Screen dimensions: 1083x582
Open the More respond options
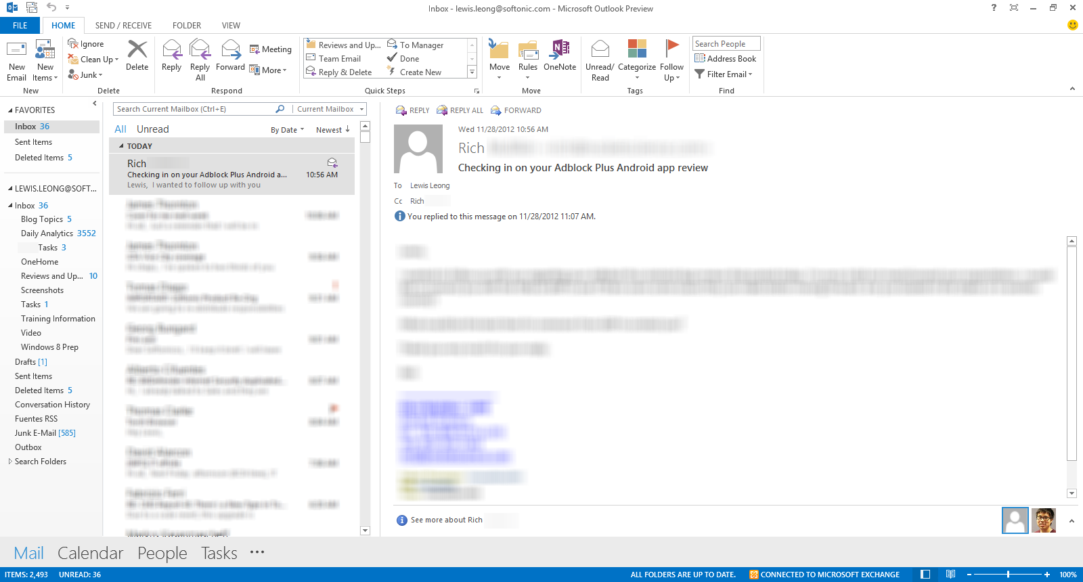(x=268, y=70)
